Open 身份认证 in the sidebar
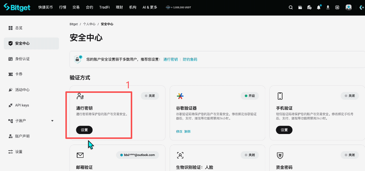This screenshot has width=365, height=171. click(x=31, y=59)
